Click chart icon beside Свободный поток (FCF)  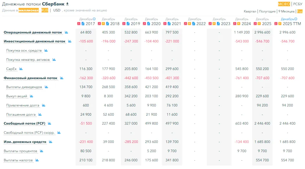pos(50,123)
